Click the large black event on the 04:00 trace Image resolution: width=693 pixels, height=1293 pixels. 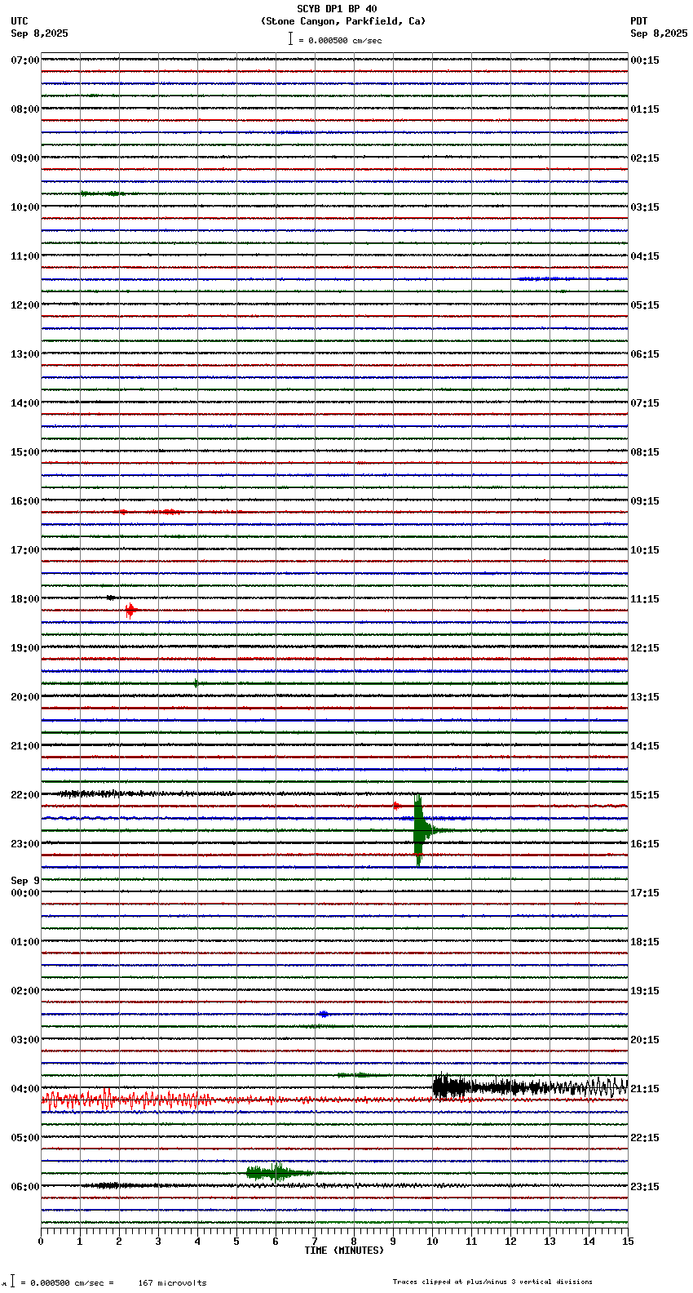530,1086
